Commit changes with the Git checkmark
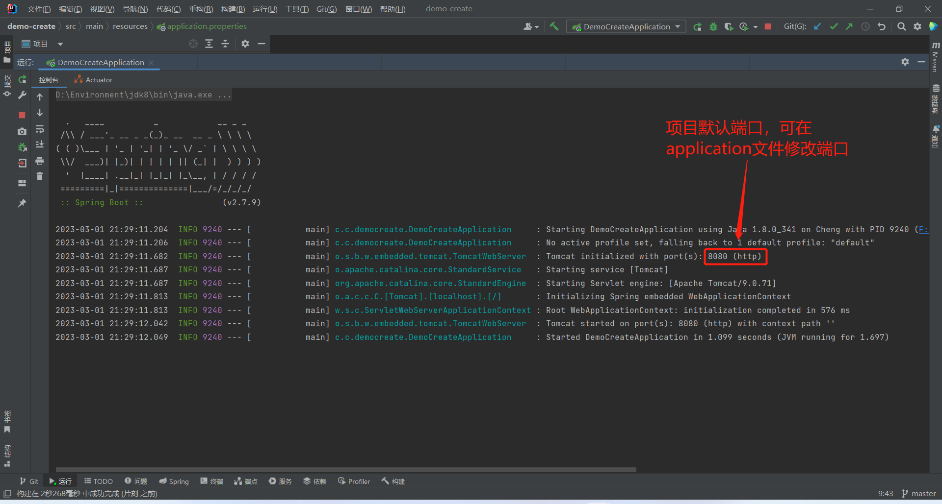 coord(834,26)
